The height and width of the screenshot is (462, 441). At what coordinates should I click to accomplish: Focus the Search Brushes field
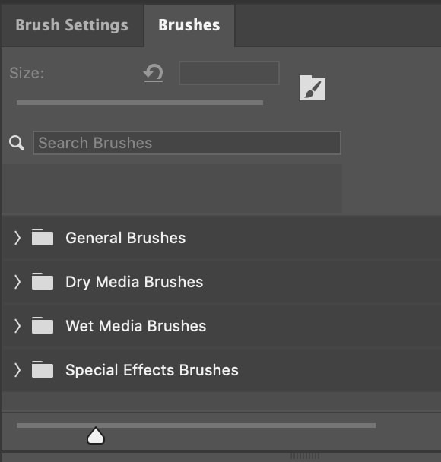pos(187,143)
